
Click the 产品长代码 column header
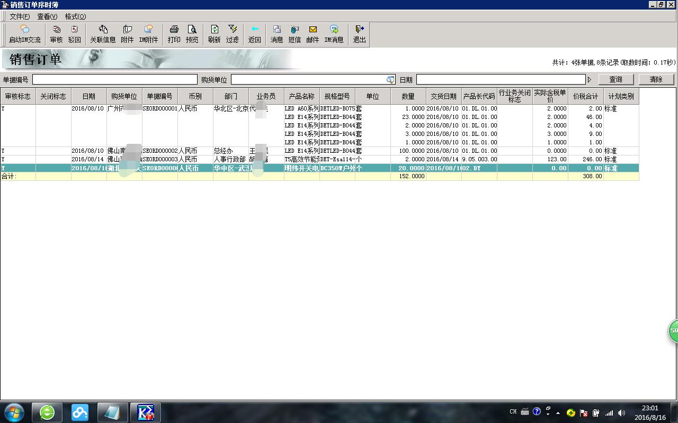pos(479,96)
